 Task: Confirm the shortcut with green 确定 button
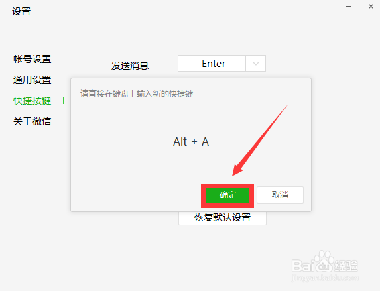[227, 195]
